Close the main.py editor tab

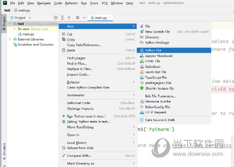coord(110,18)
